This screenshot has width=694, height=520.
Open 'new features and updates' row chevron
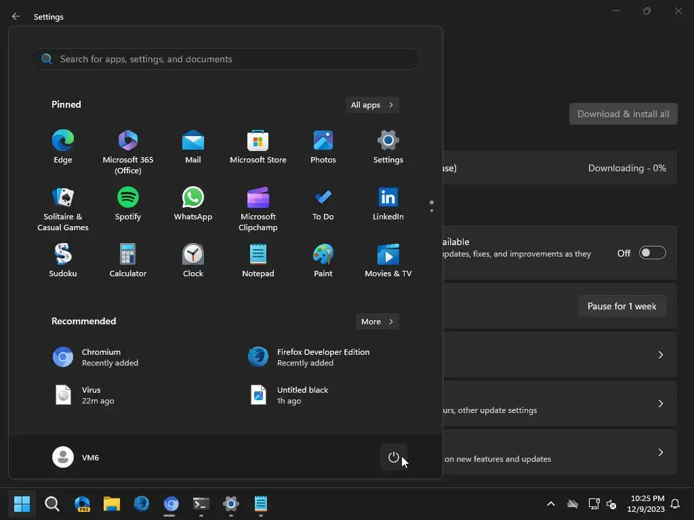pos(660,452)
